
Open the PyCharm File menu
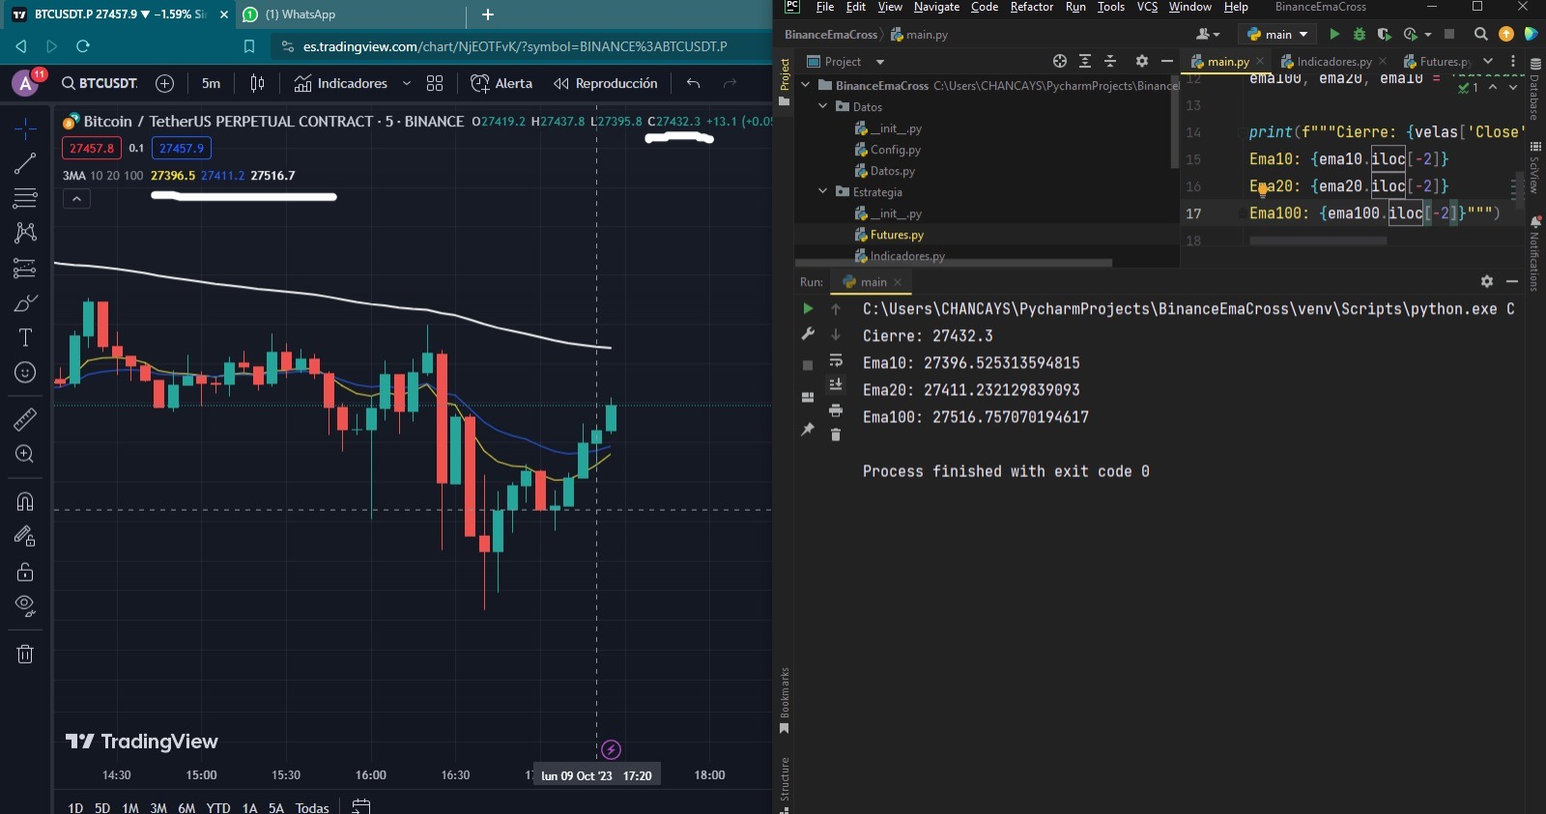coord(824,7)
